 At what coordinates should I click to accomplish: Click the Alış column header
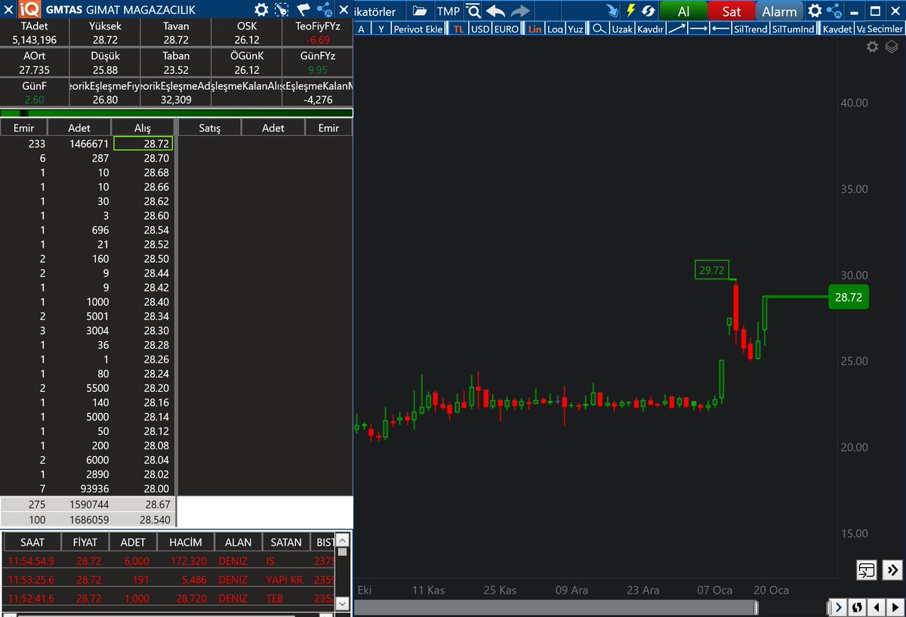point(143,128)
